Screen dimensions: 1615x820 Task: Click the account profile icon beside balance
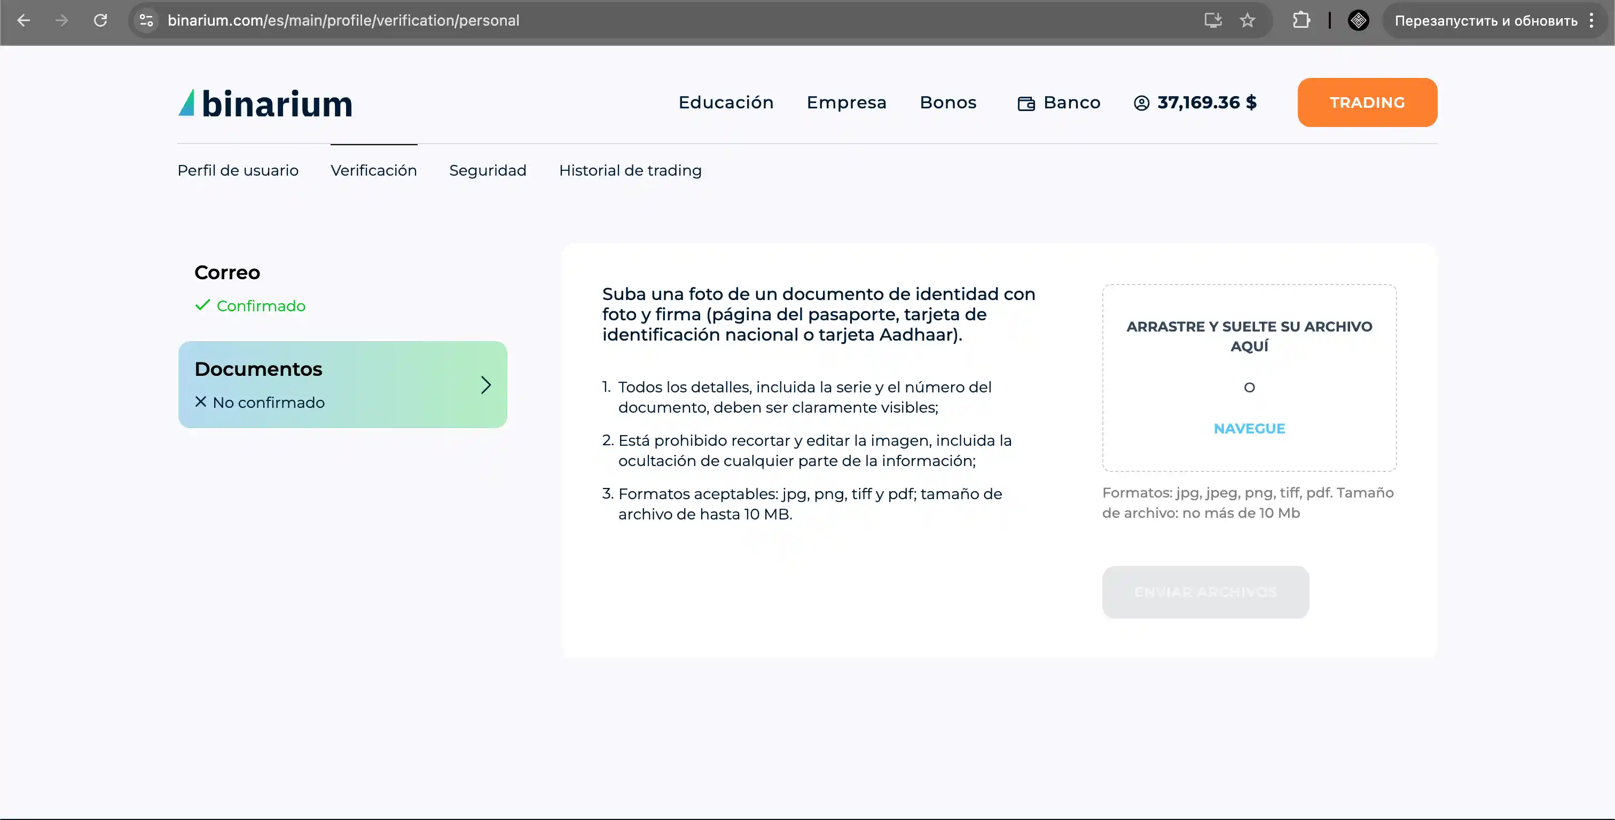[1142, 103]
